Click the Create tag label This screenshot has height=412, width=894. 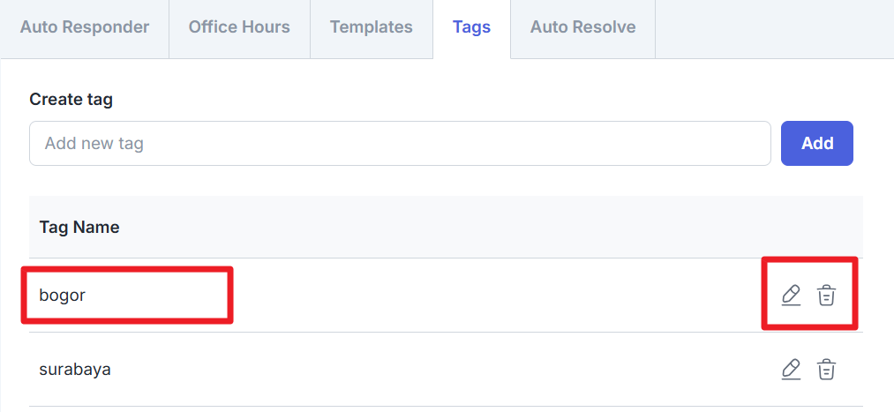(71, 99)
